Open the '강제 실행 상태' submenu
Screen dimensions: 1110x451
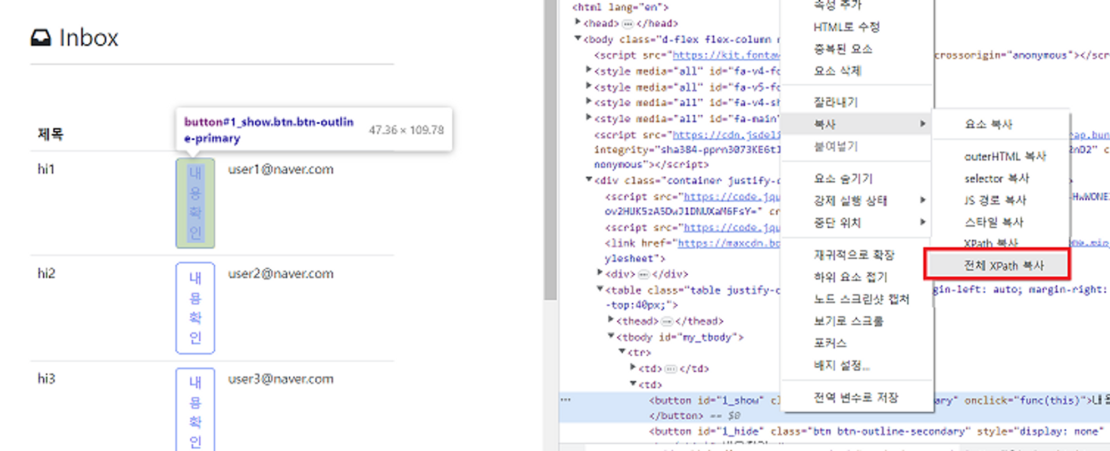coord(857,201)
